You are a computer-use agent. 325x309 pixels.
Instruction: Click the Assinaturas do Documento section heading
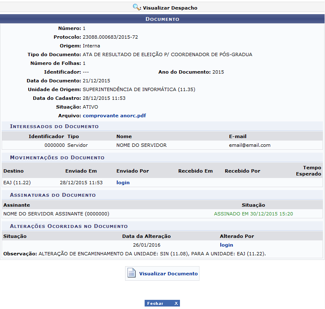(53, 195)
